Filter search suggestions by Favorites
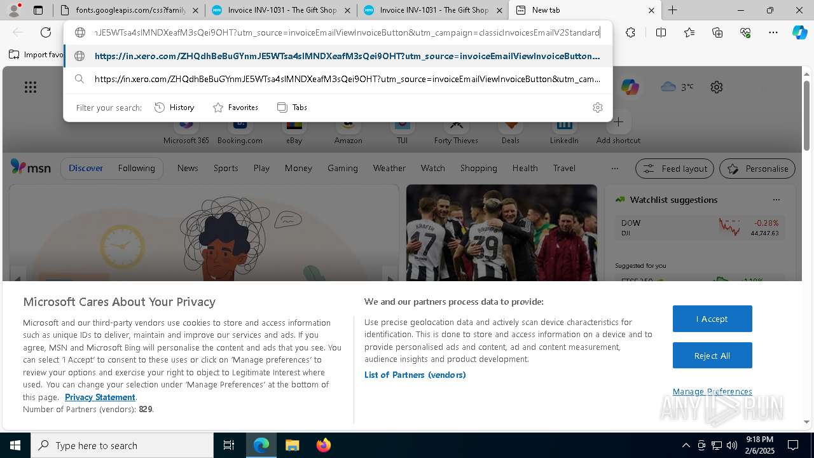 pos(235,108)
